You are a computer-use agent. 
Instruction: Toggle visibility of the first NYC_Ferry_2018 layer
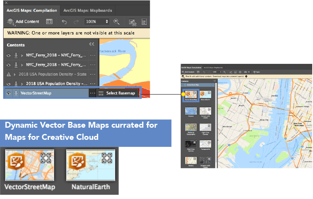(8, 55)
